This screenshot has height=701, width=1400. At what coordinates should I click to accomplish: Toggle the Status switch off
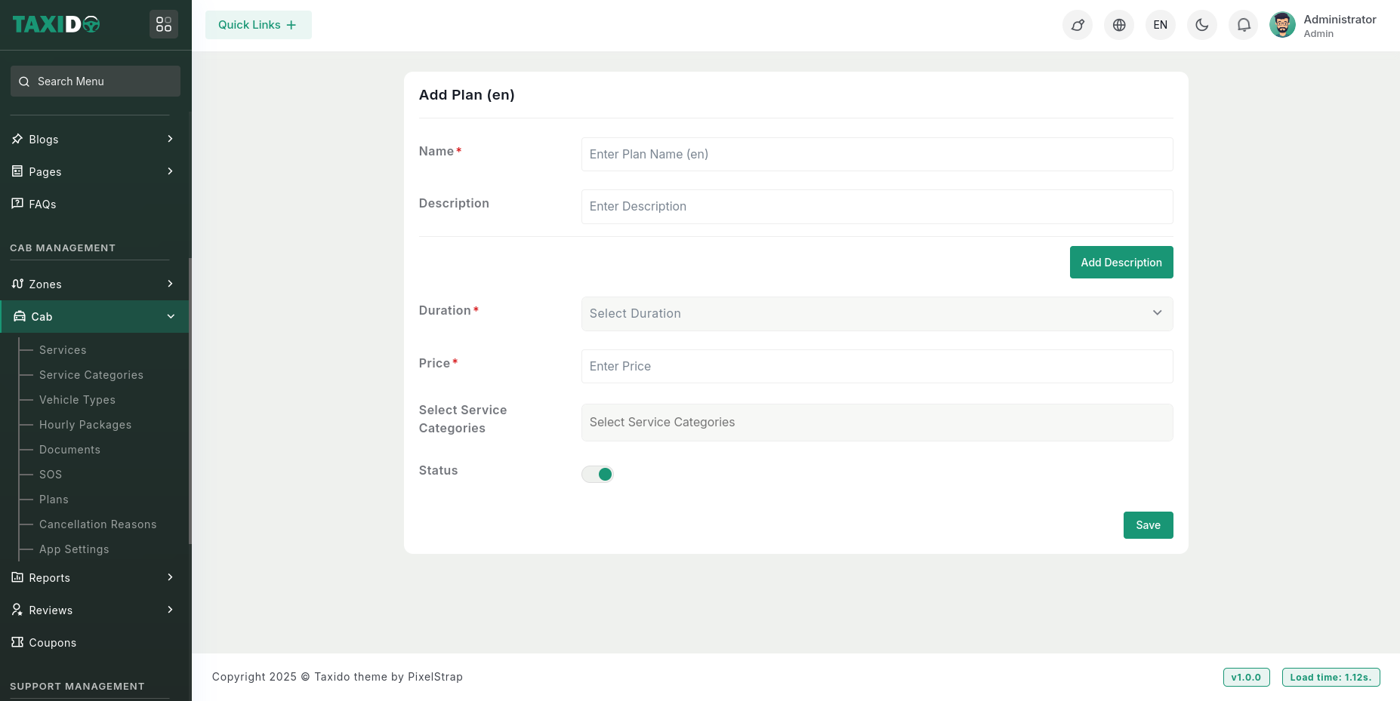pos(597,474)
